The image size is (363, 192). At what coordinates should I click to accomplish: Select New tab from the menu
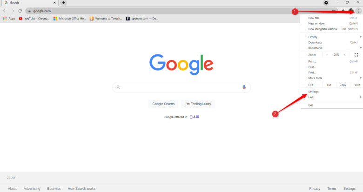click(331, 18)
